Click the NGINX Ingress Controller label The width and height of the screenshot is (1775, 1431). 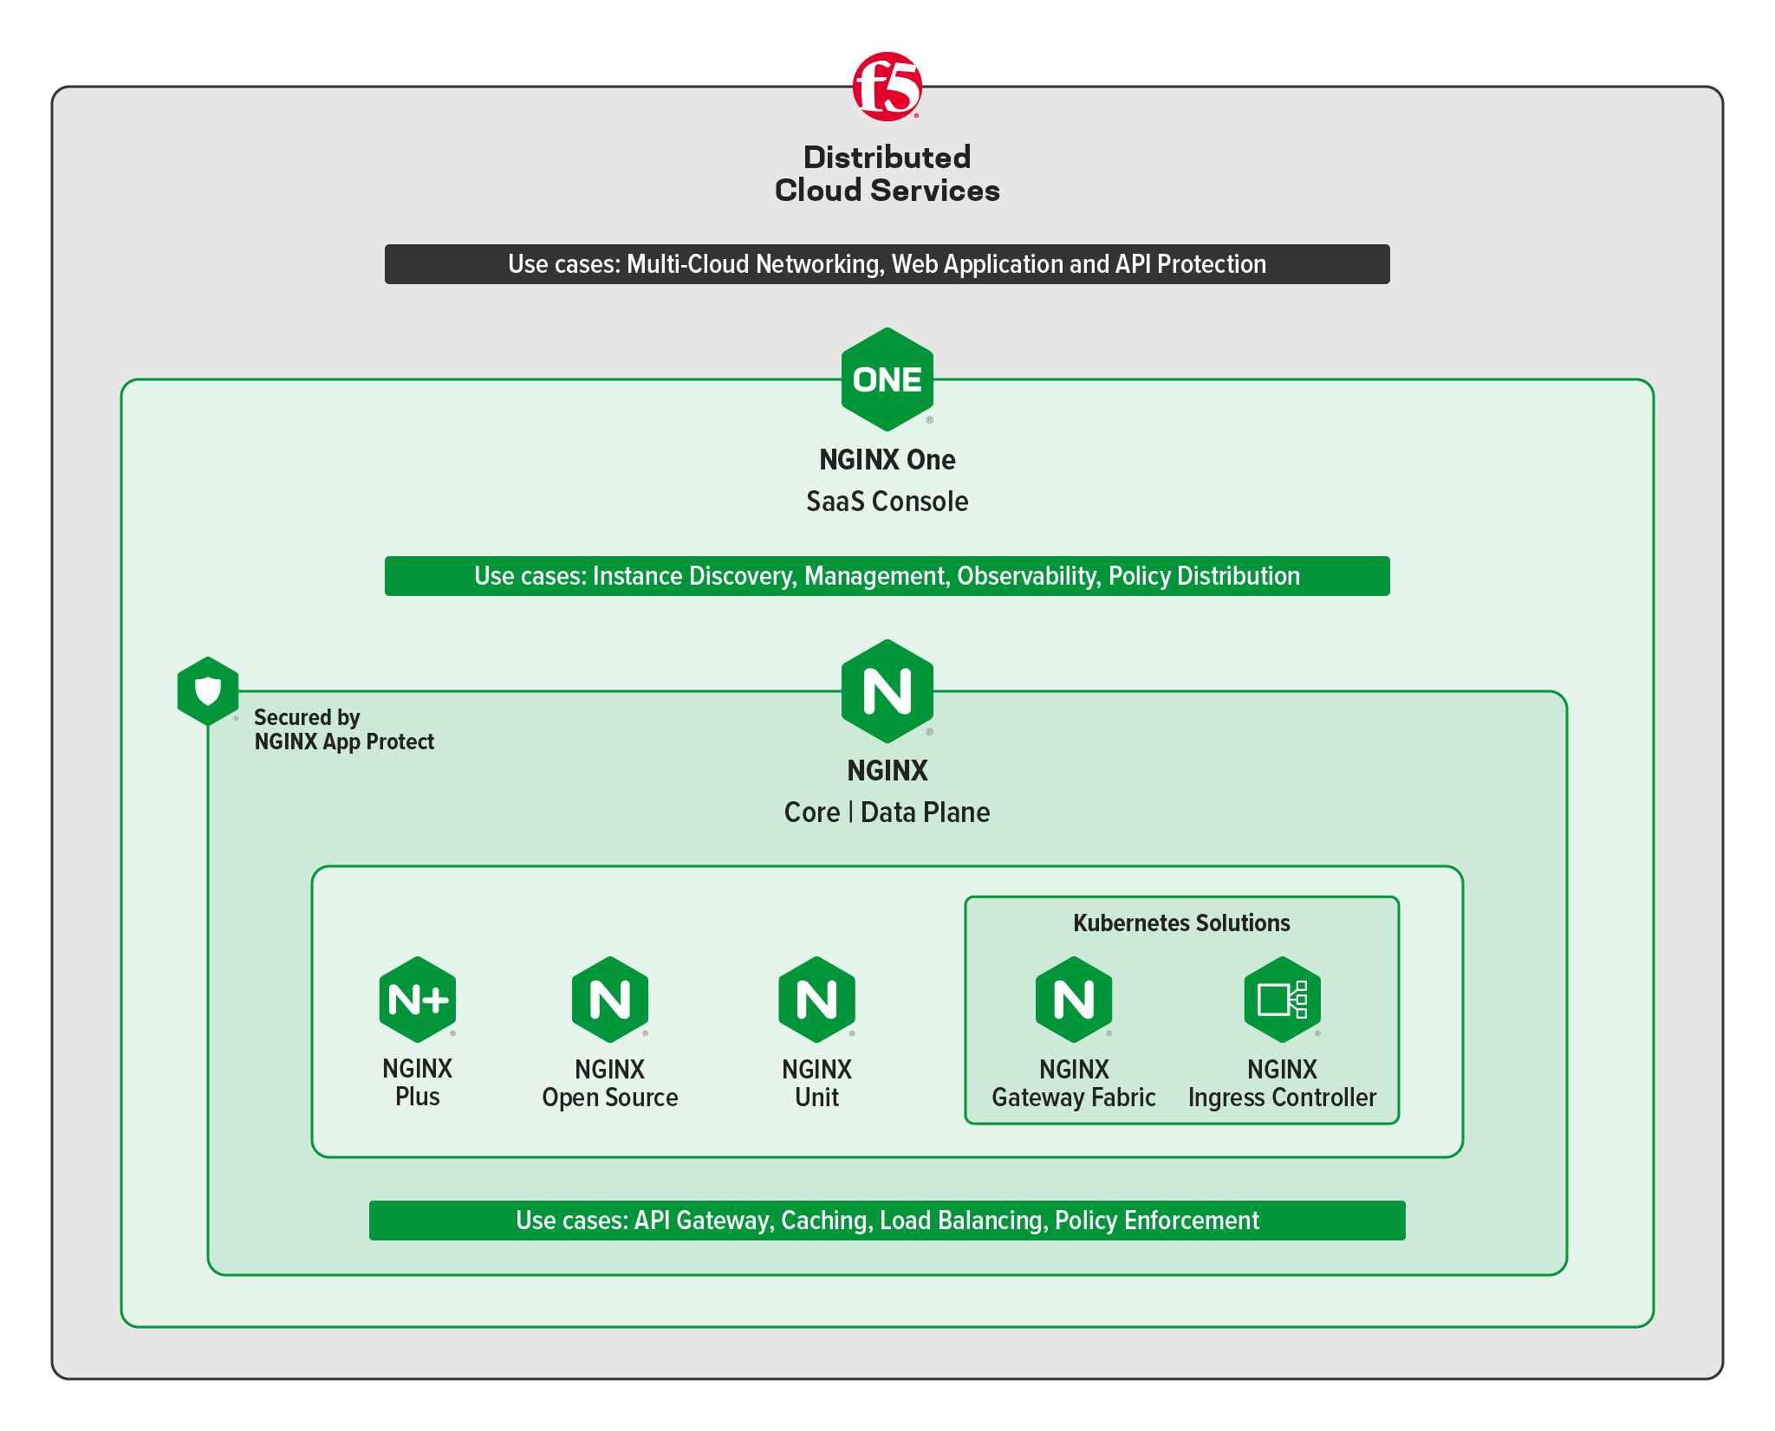point(1282,1084)
